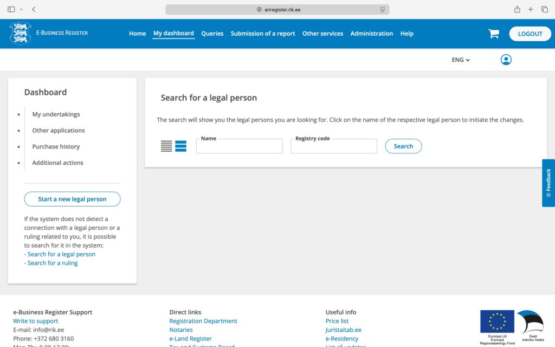This screenshot has height=347, width=555.
Task: Expand the ENG language dropdown
Action: tap(461, 60)
